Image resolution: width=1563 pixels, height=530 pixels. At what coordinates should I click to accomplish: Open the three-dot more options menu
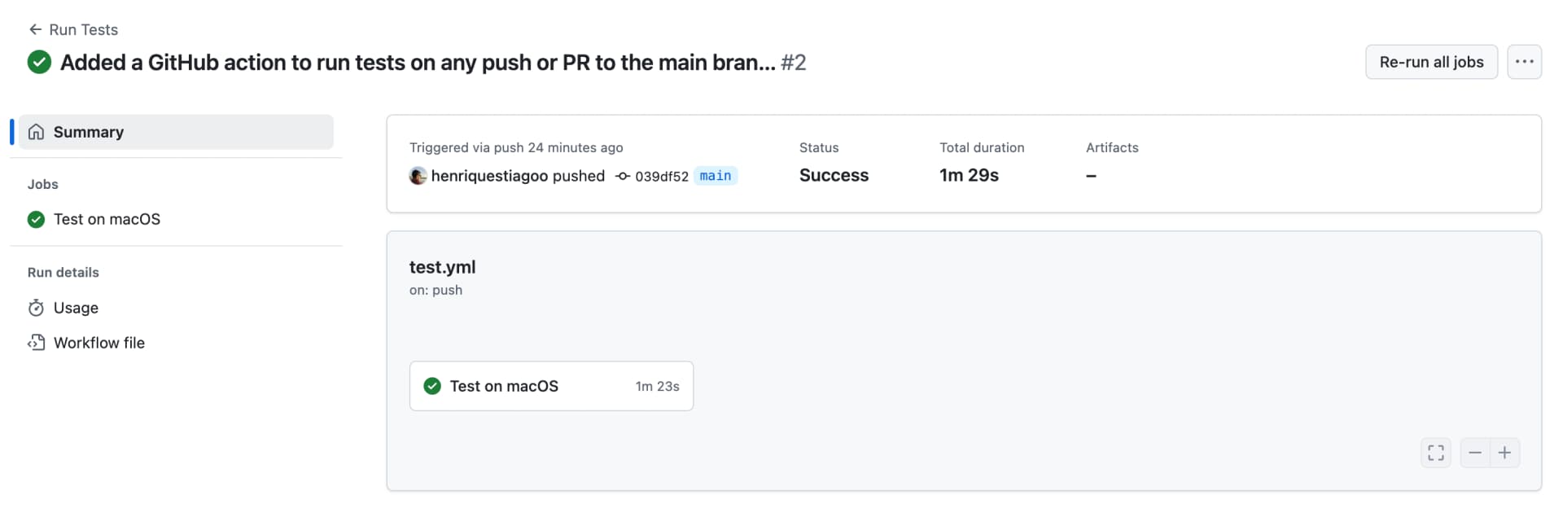coord(1524,62)
